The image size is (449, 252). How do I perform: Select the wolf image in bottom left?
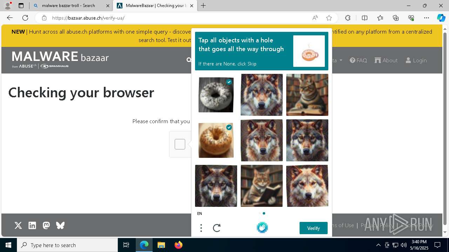216,186
